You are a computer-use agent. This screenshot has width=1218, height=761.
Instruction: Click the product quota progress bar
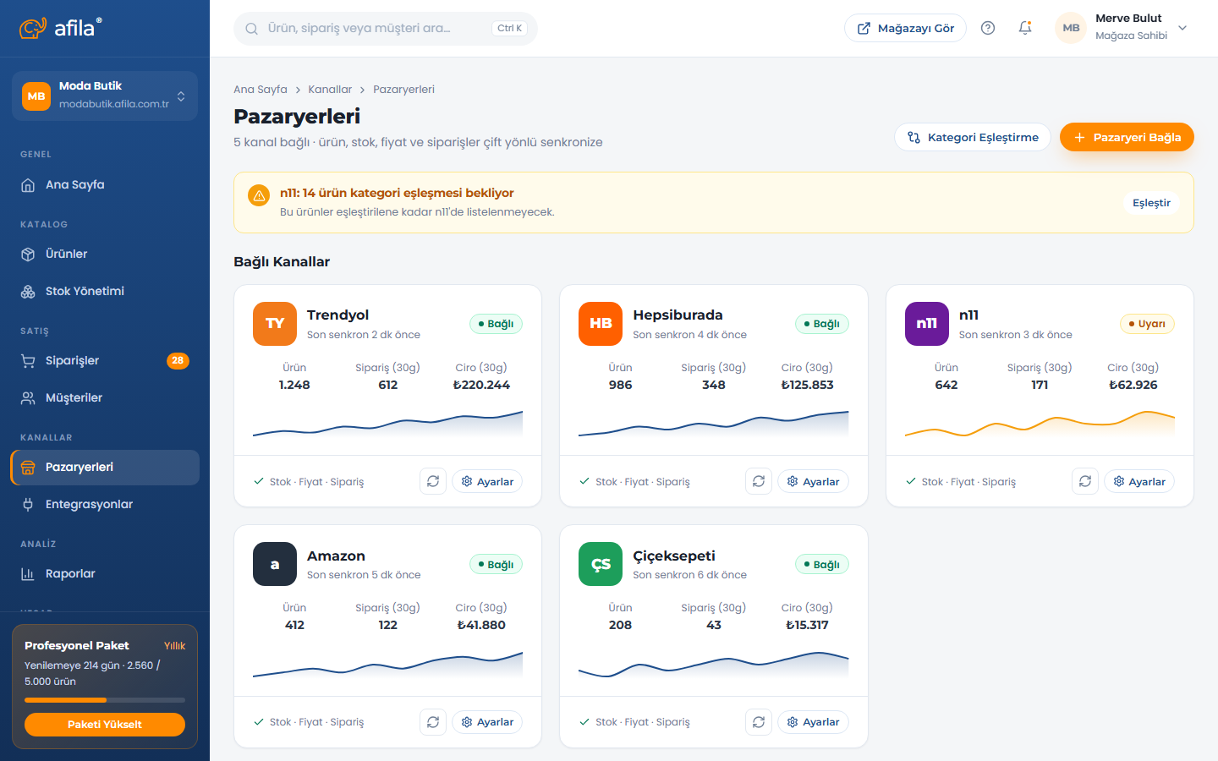point(105,700)
